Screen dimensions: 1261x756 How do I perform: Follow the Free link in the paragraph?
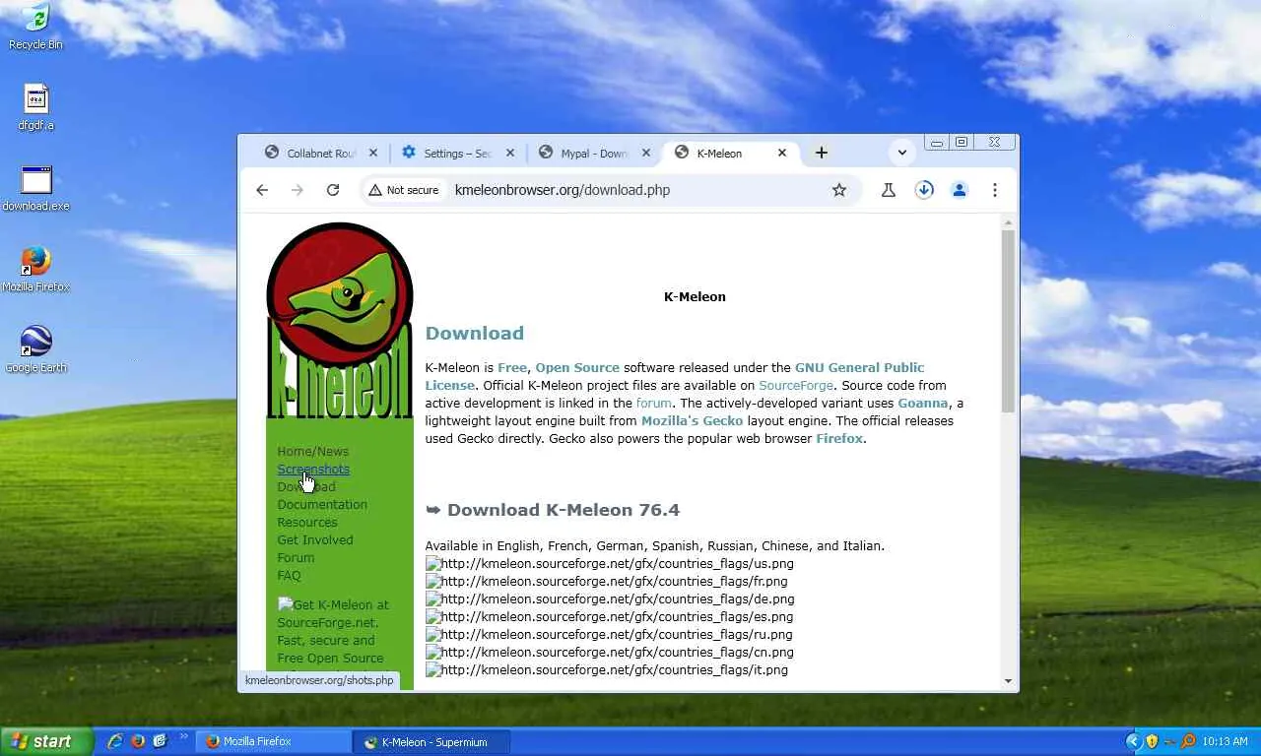click(512, 367)
